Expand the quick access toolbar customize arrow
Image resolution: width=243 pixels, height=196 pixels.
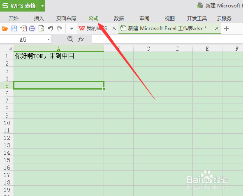pyautogui.click(x=72, y=28)
